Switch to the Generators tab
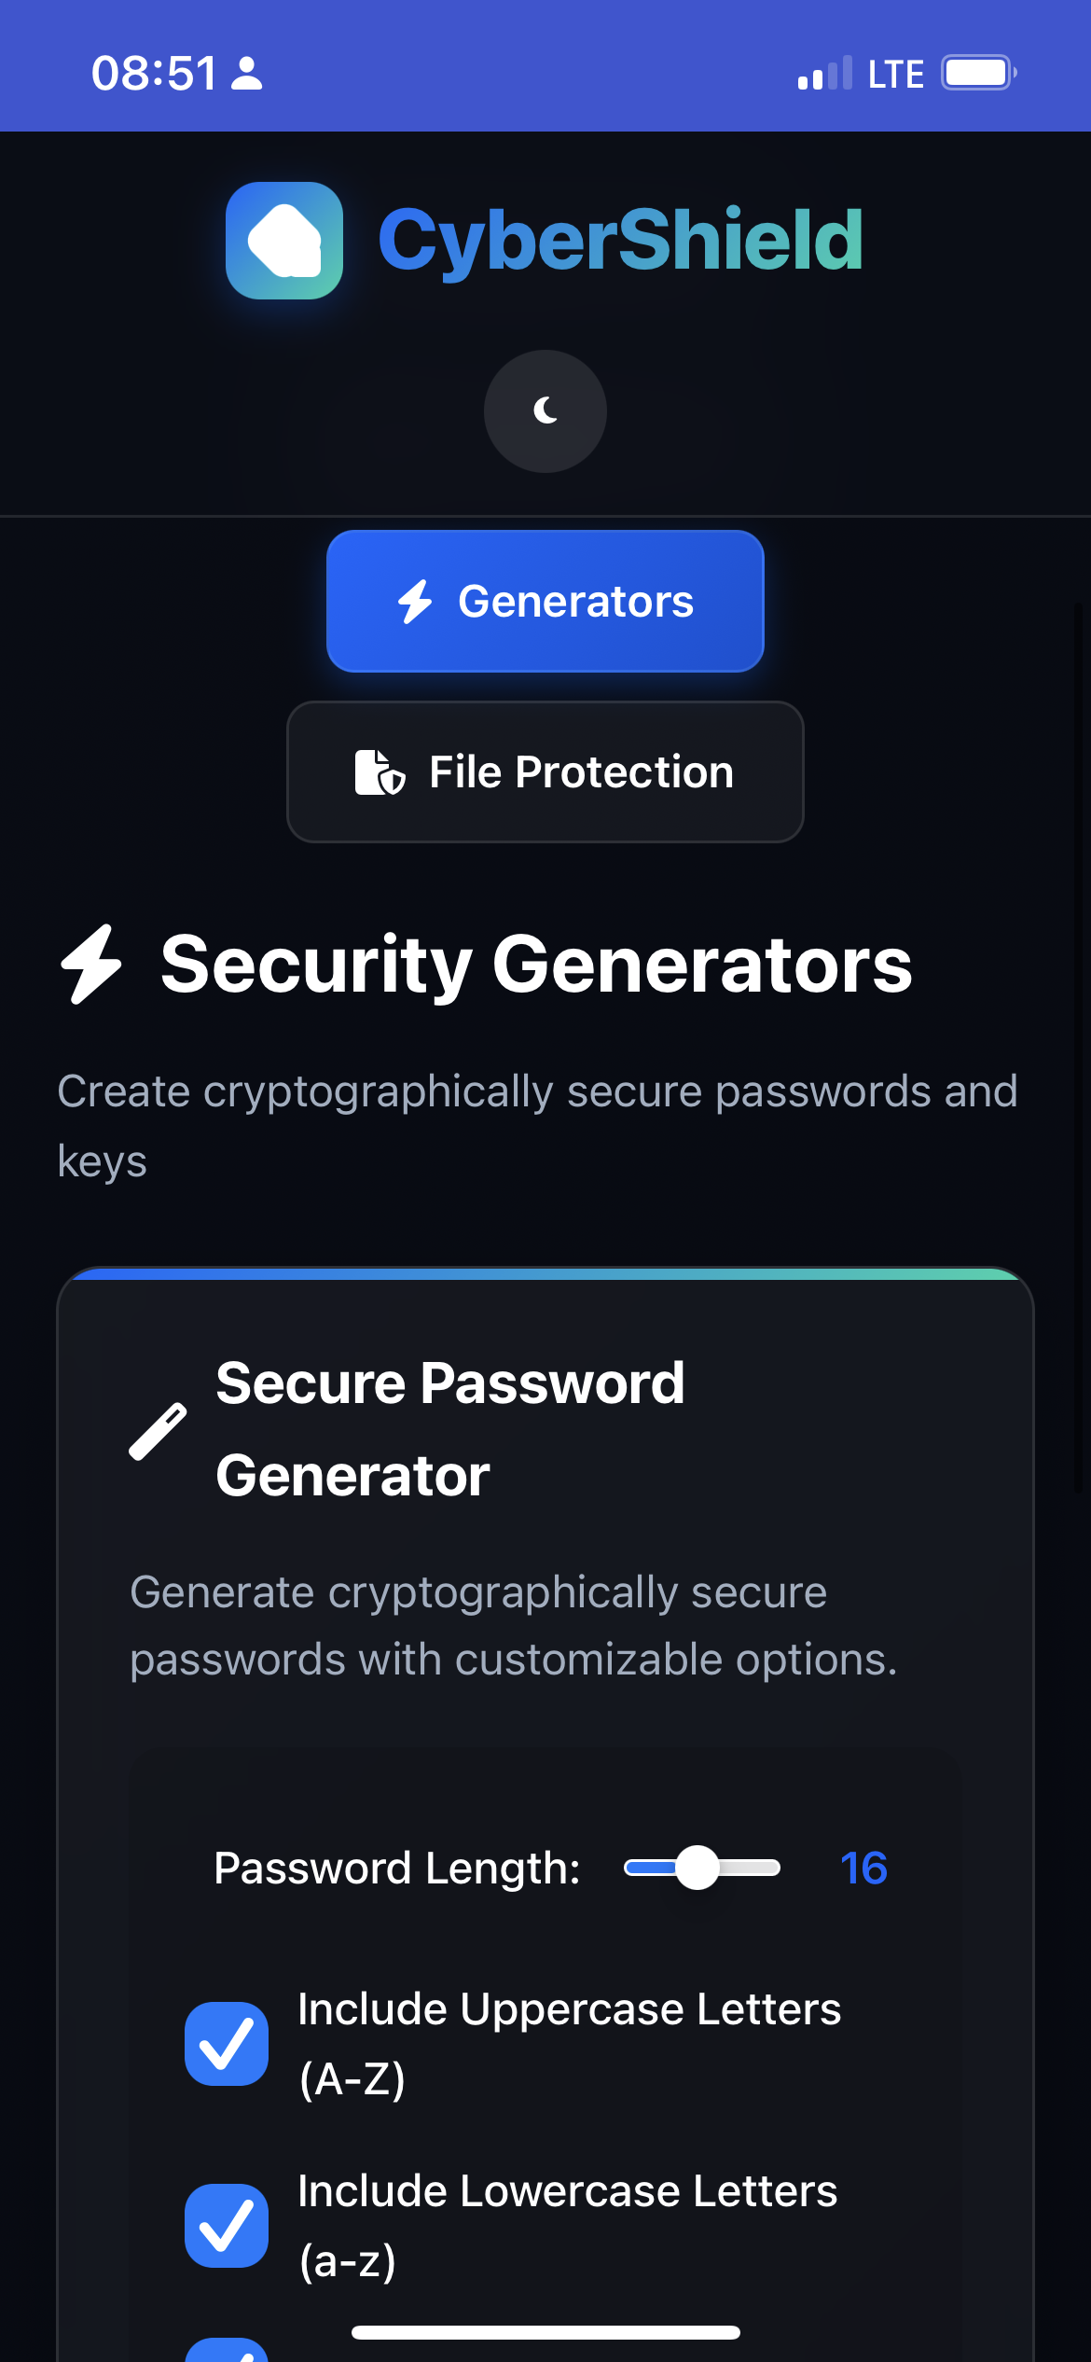Image resolution: width=1091 pixels, height=2362 pixels. [545, 601]
